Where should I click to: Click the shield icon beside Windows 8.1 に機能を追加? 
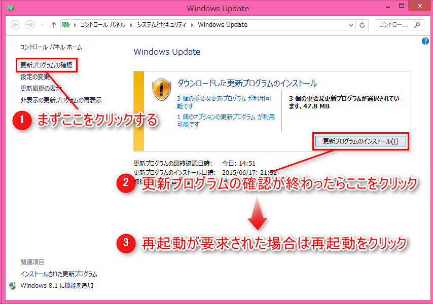click(13, 286)
